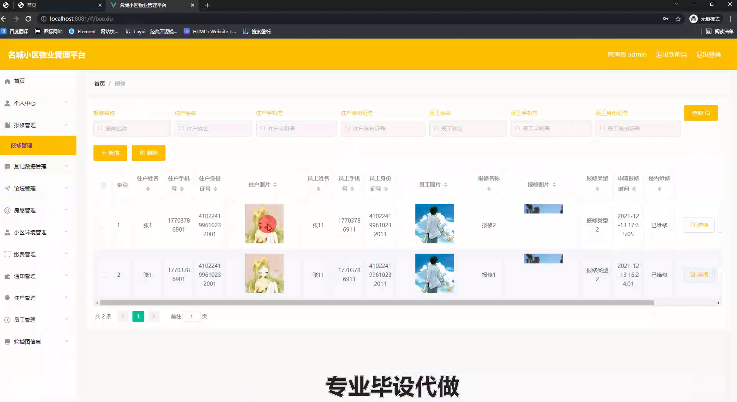This screenshot has width=737, height=402.
Task: Open the 员工照片 thumbnail in row 1
Action: (434, 223)
